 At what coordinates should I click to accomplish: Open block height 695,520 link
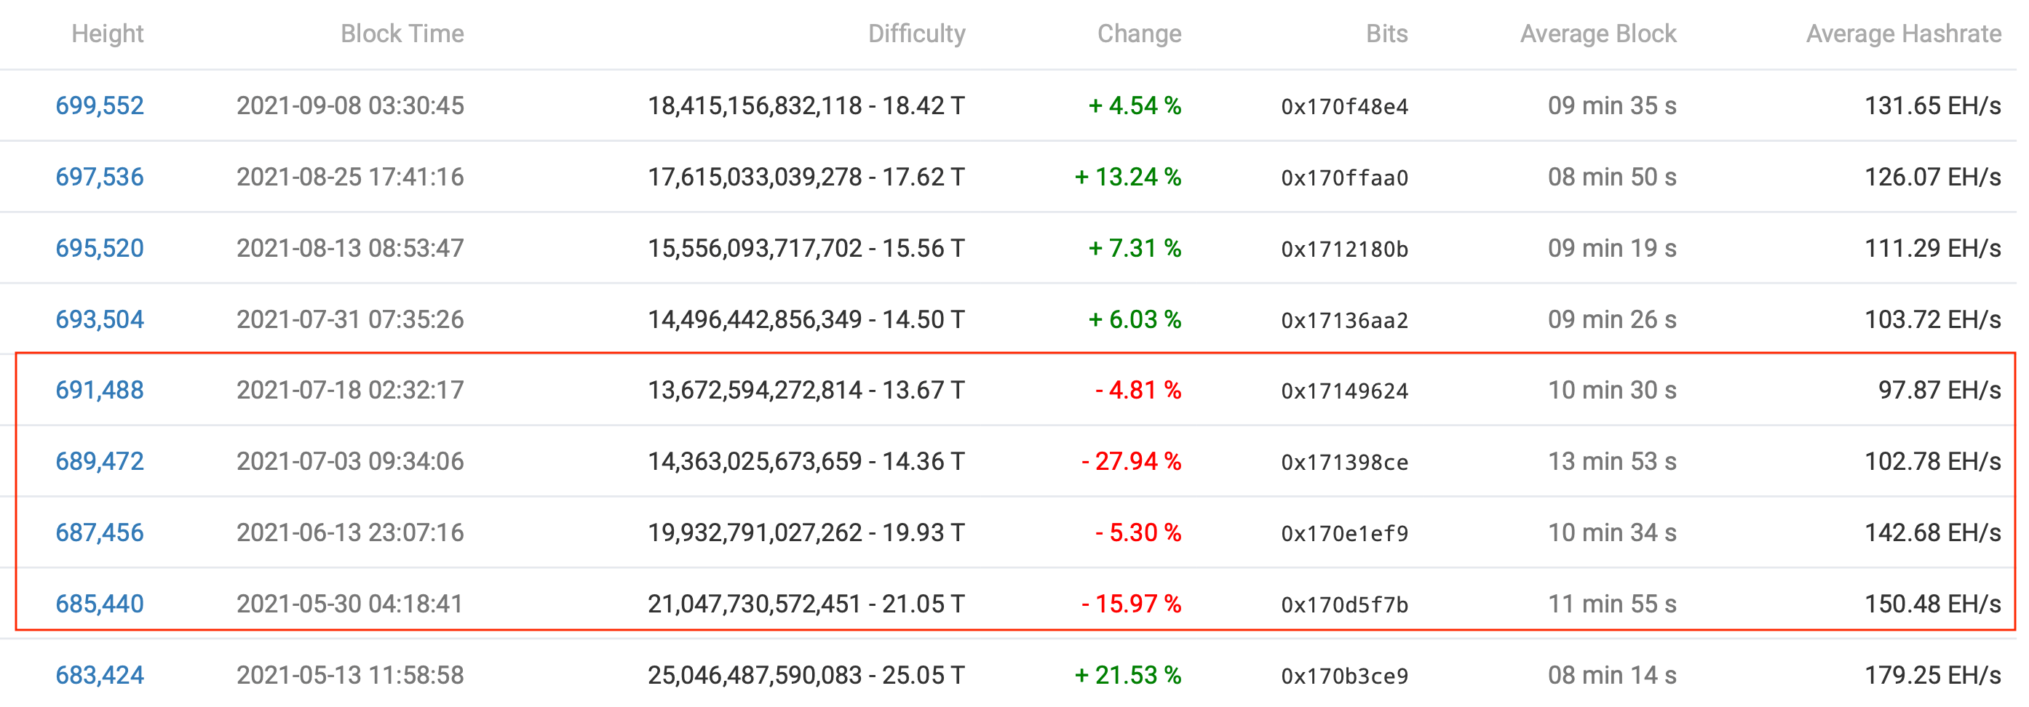point(99,248)
